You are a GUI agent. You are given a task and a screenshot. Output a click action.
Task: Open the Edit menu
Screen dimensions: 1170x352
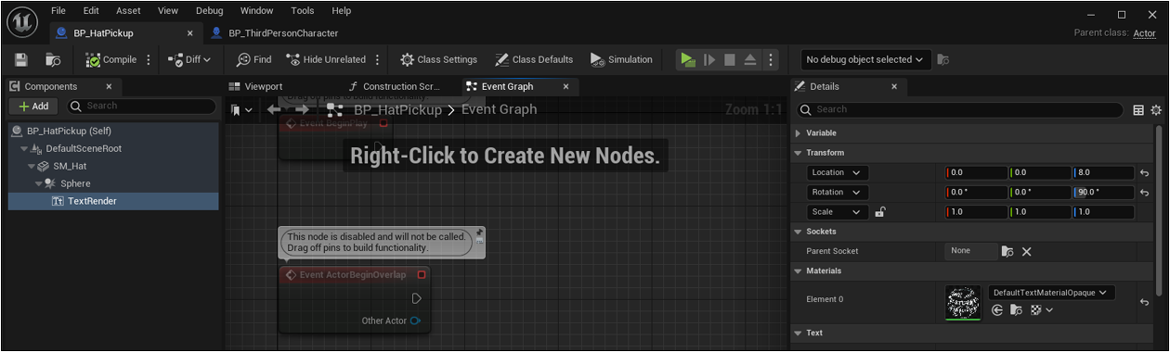[x=91, y=10]
